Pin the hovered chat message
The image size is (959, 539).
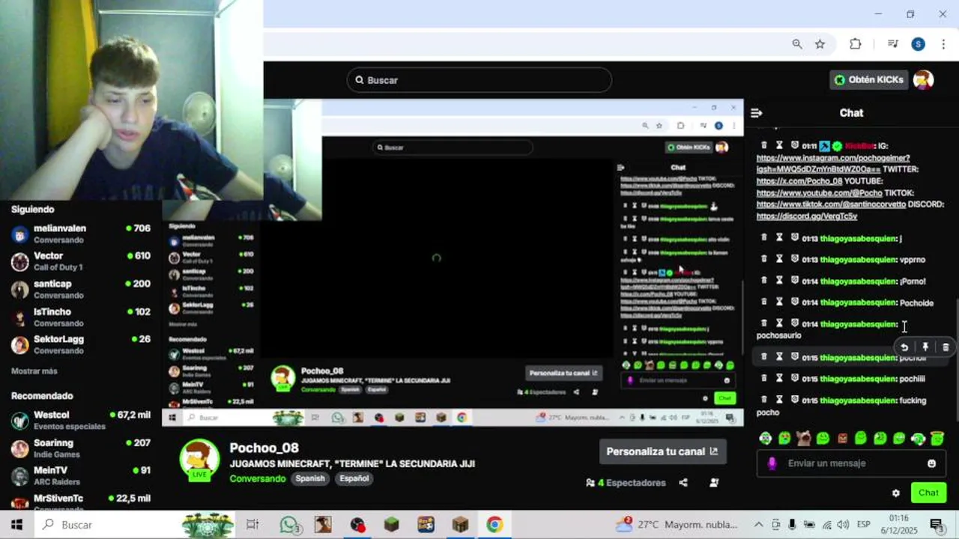click(925, 347)
